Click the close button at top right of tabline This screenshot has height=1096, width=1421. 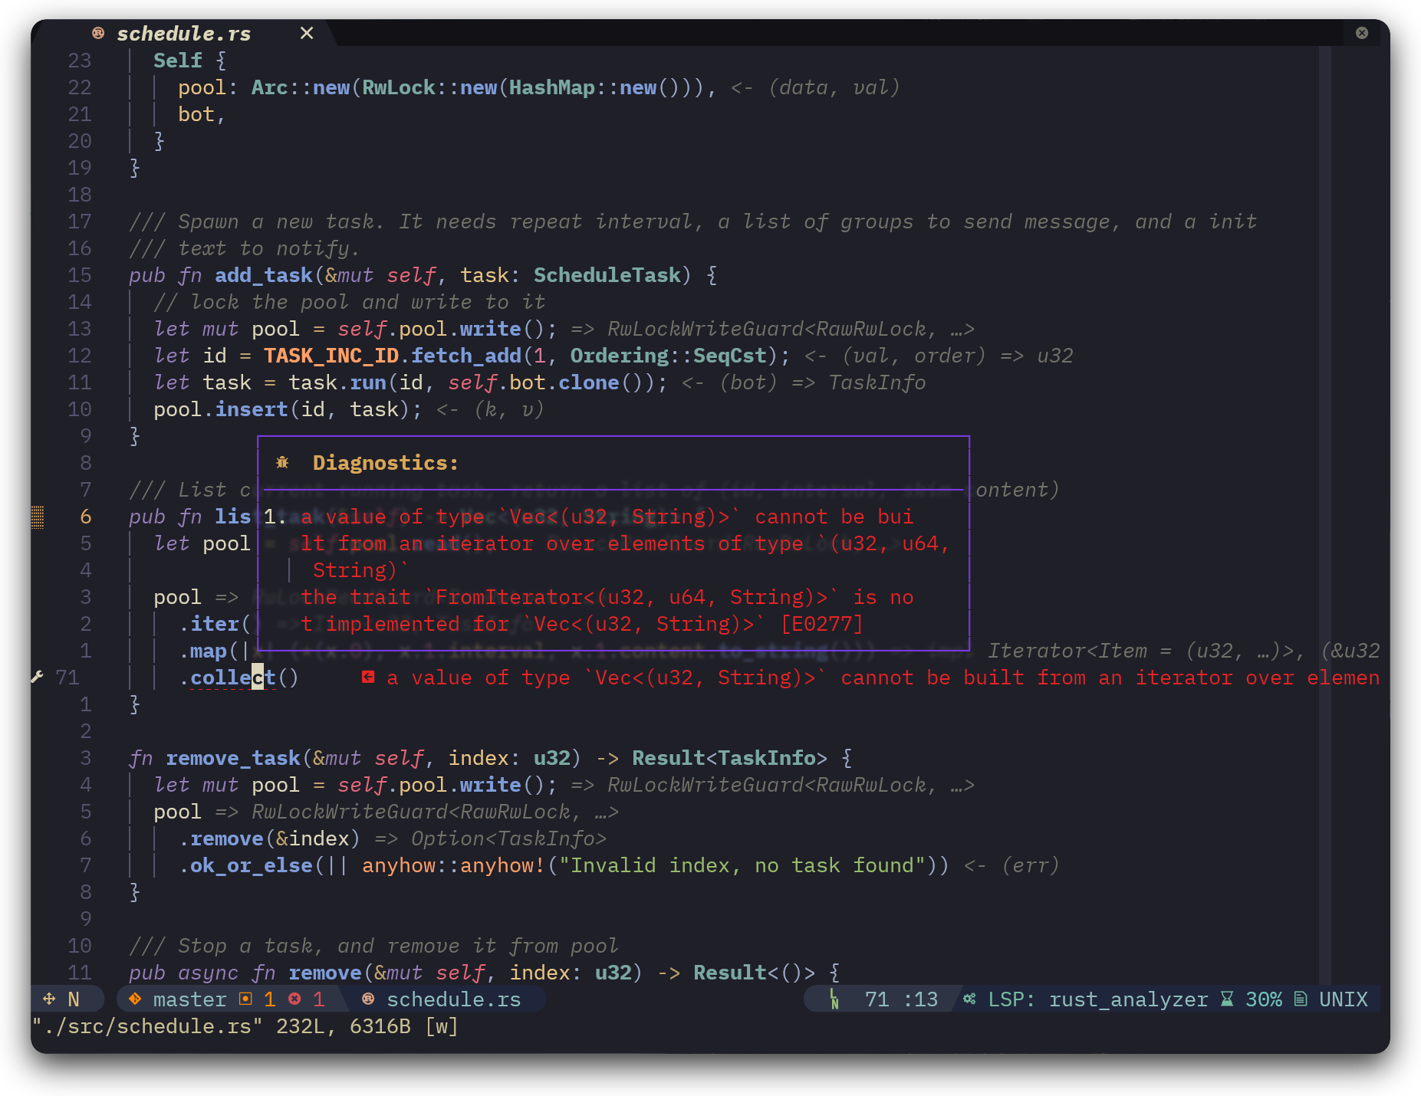pyautogui.click(x=1362, y=33)
